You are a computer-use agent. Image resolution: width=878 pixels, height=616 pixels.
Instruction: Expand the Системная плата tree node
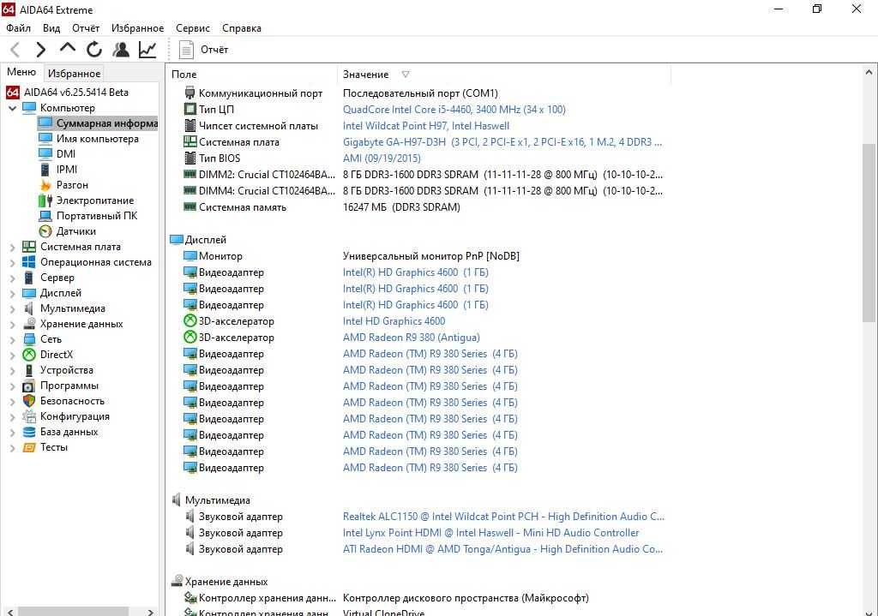tap(12, 247)
